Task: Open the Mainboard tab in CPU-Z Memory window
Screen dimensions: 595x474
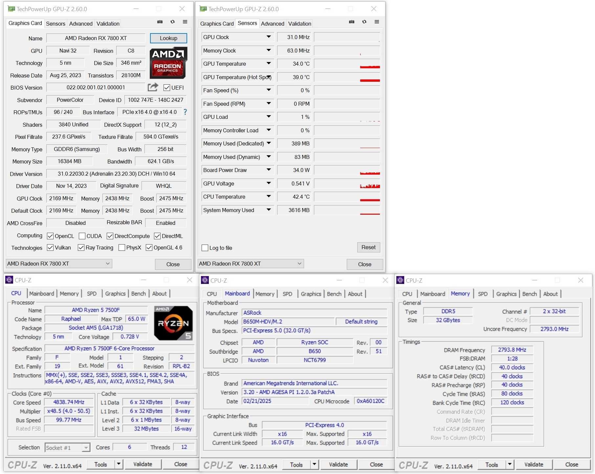Action: (x=432, y=294)
